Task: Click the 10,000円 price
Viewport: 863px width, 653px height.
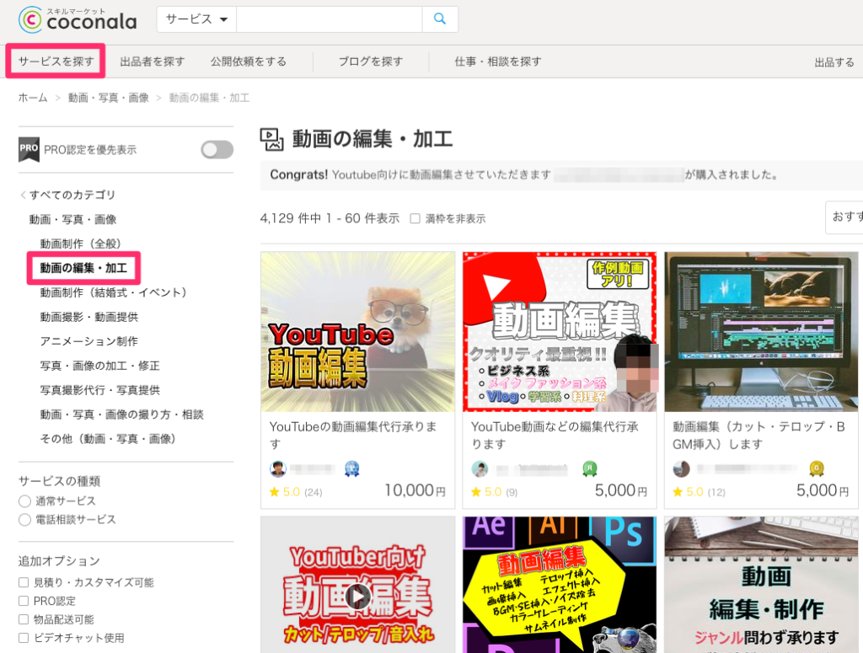Action: coord(415,490)
